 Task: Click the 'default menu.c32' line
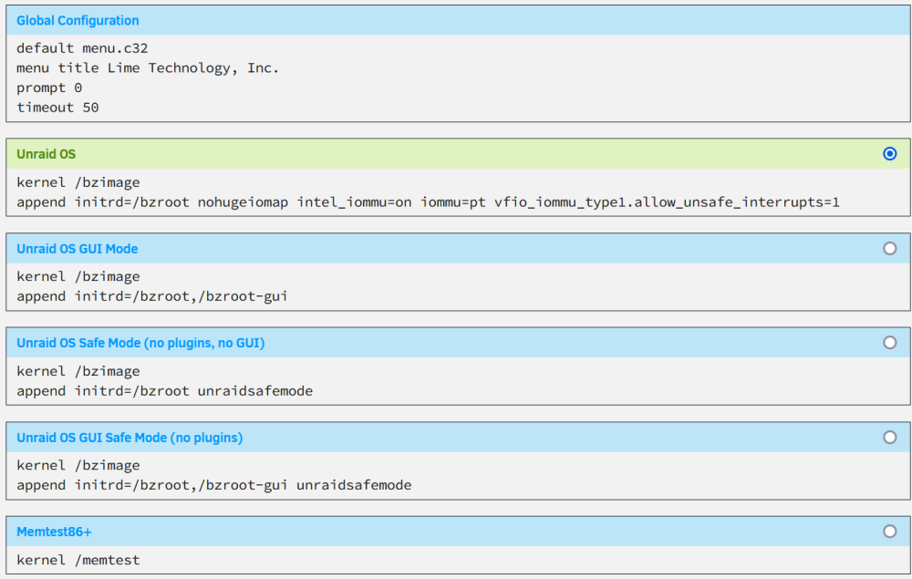point(82,48)
